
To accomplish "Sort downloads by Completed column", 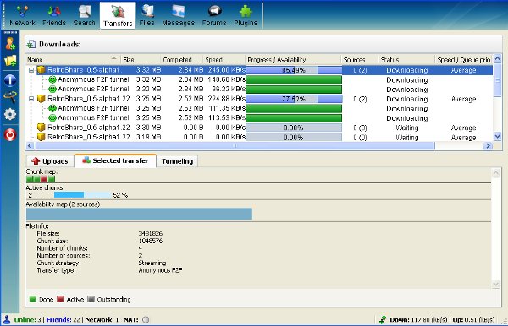I will pos(181,60).
